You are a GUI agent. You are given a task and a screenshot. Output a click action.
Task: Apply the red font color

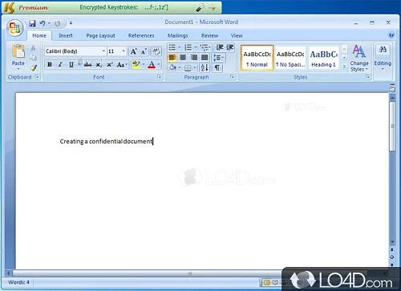coord(152,64)
